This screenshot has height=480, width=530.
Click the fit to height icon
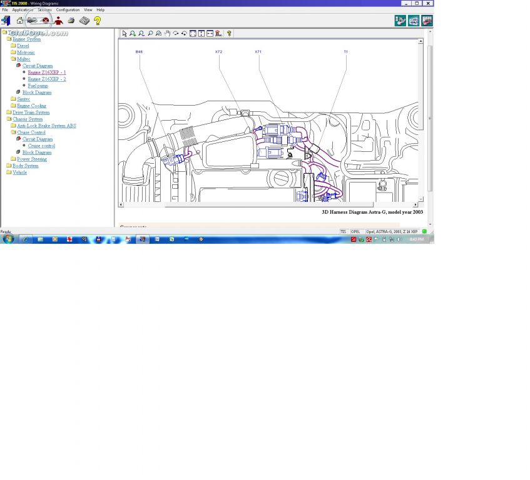coord(201,33)
